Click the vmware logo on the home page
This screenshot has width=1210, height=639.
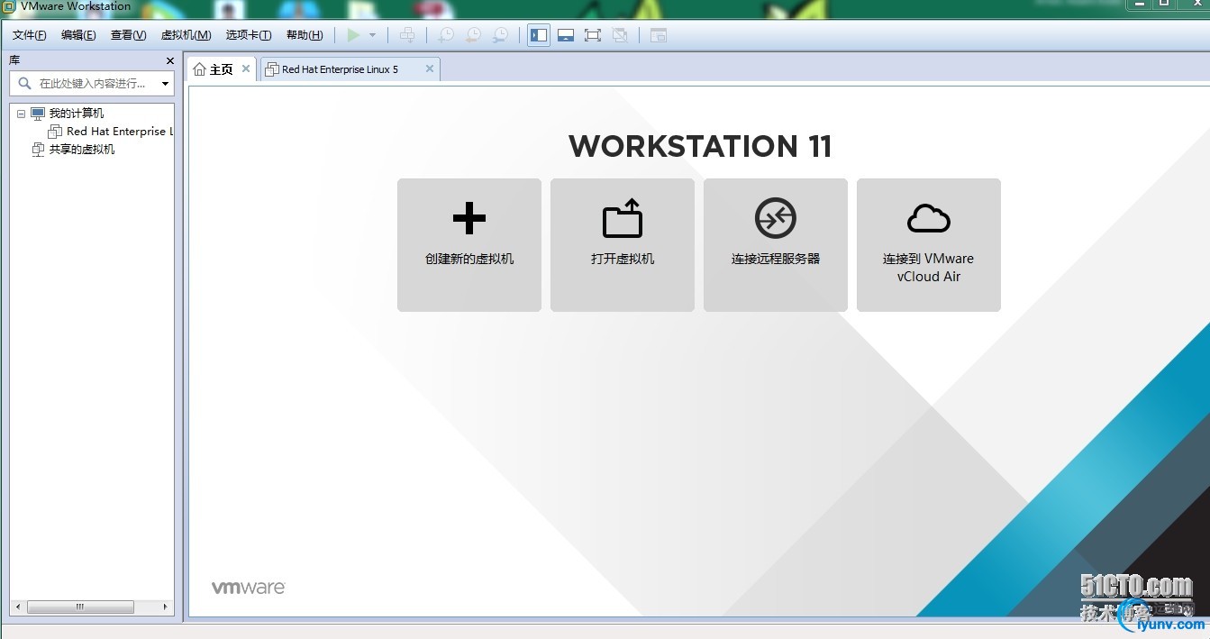[x=248, y=588]
